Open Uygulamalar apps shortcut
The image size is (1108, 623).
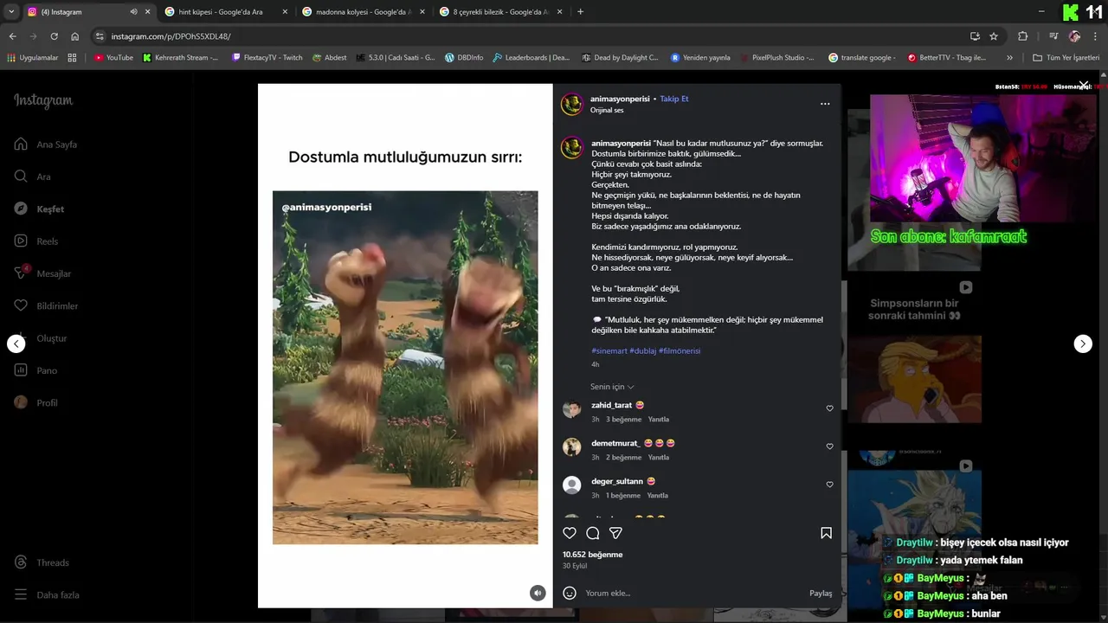(x=32, y=58)
